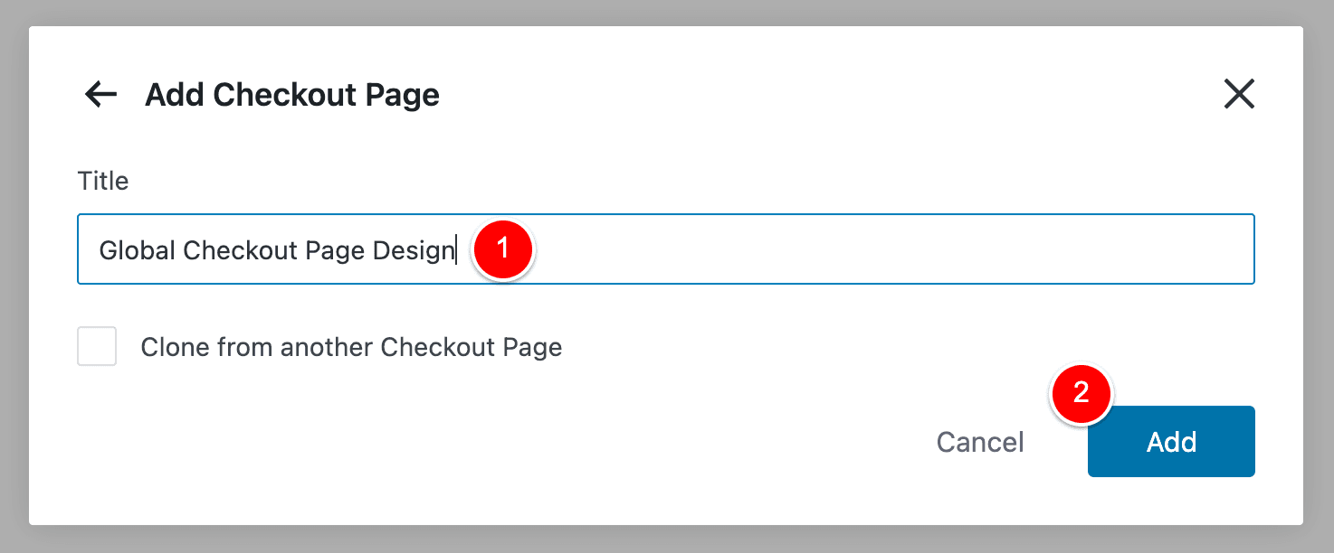Confirm with the blue Add button

coord(1171,441)
